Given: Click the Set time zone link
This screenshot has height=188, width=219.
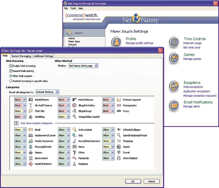Looking at the screenshot, I should [192, 47].
